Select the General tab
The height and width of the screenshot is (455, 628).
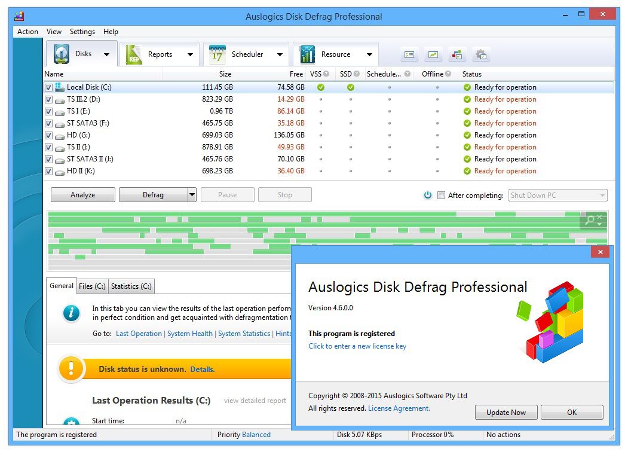click(62, 286)
